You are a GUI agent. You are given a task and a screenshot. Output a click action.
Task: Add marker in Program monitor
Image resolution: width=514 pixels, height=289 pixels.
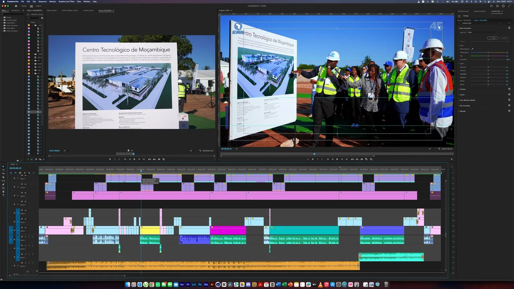(x=313, y=159)
